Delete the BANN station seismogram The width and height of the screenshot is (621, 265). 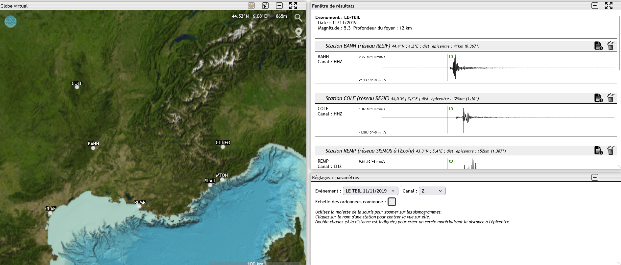610,46
